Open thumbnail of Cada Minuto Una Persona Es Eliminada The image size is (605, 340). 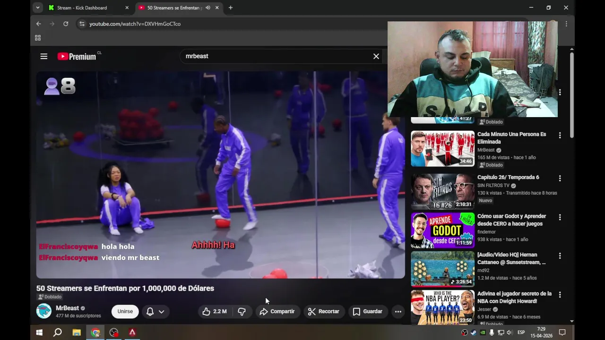(x=442, y=149)
